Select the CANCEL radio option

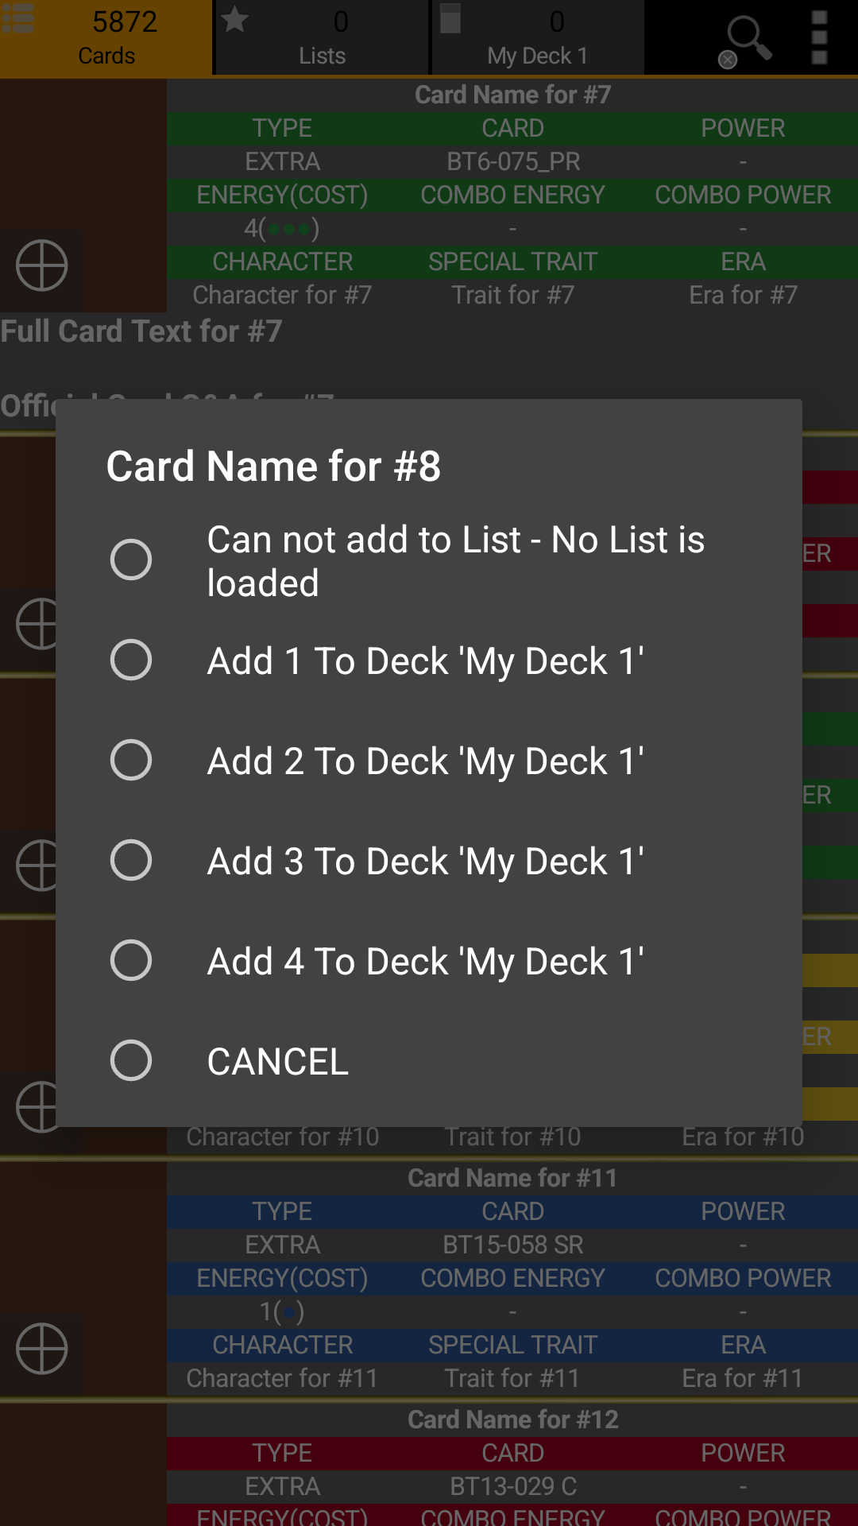[131, 1060]
